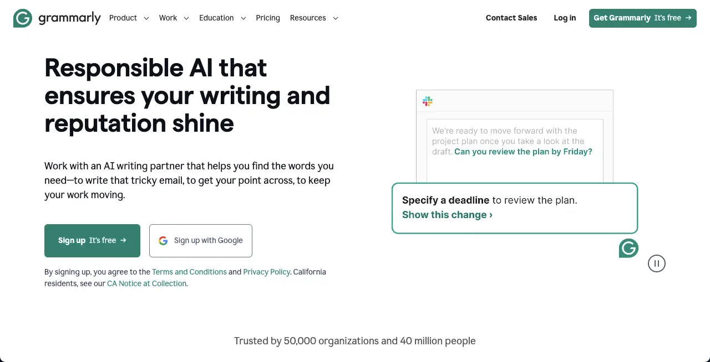Click the Slack icon in the demo window
This screenshot has height=362, width=710.
coord(427,101)
